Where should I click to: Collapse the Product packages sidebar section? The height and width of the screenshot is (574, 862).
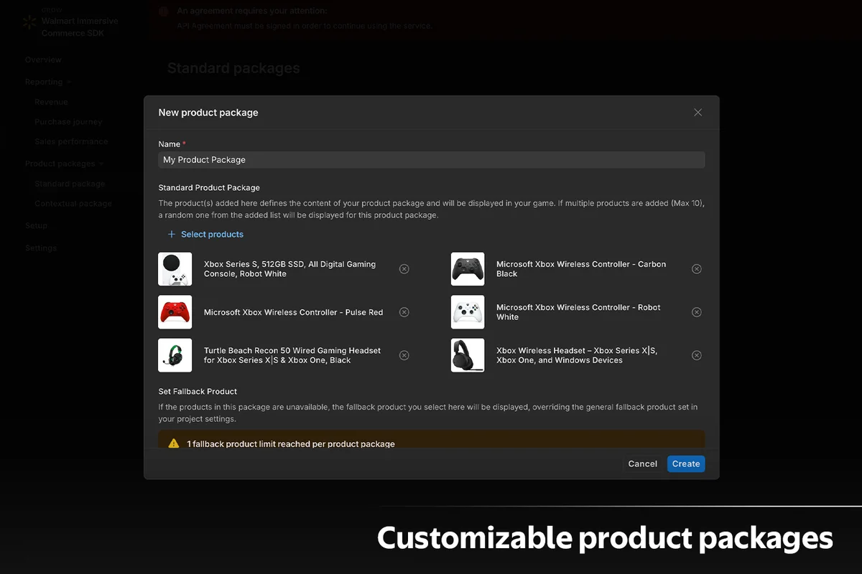(x=64, y=164)
